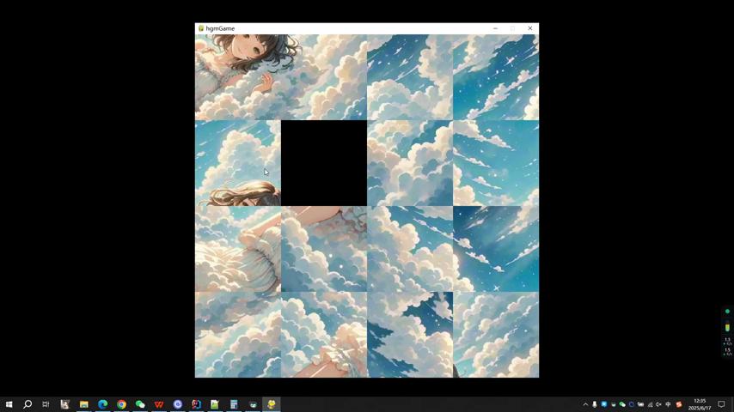Viewport: 734px width, 412px height.
Task: Open taskbar Search magnifier
Action: (x=28, y=404)
